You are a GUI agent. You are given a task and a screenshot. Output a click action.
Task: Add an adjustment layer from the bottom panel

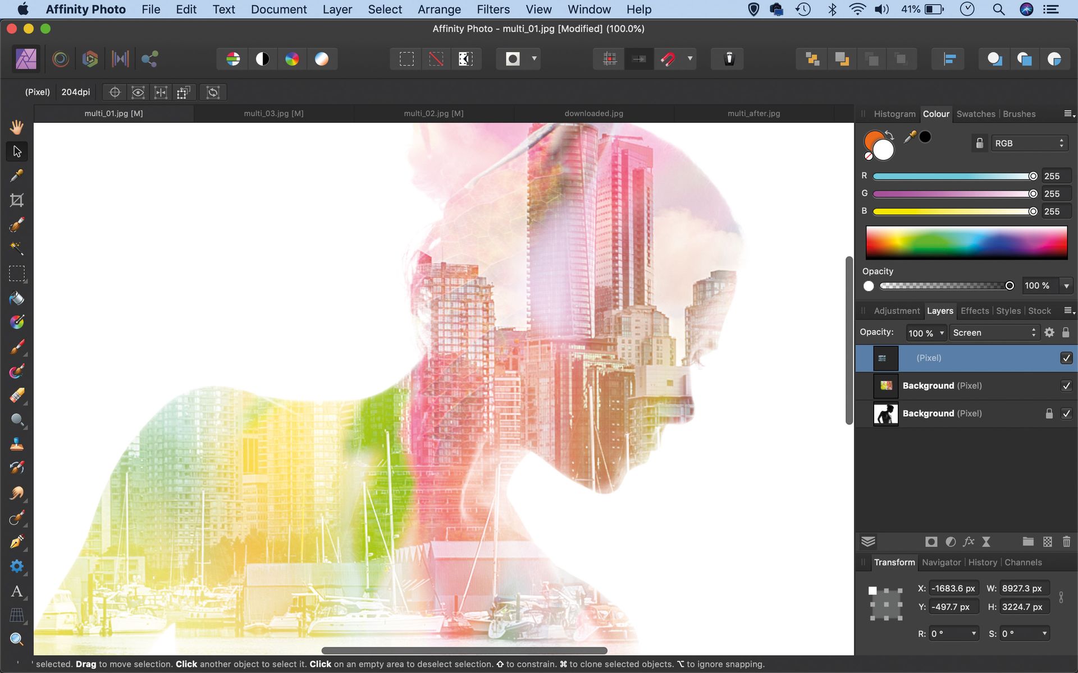click(950, 542)
